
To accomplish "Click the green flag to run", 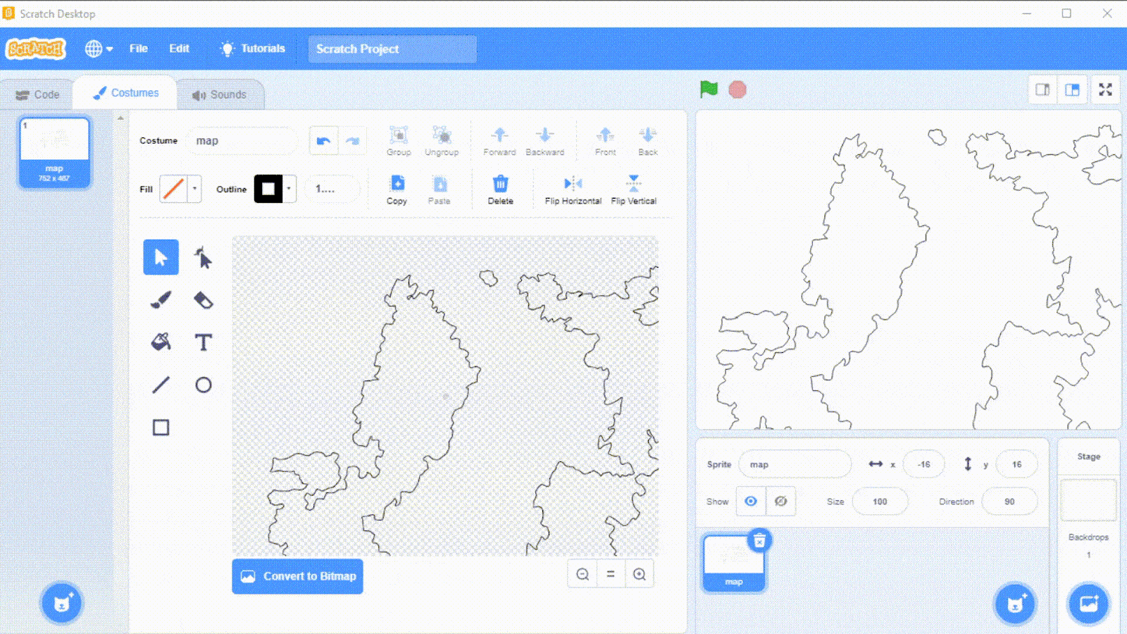I will click(709, 89).
